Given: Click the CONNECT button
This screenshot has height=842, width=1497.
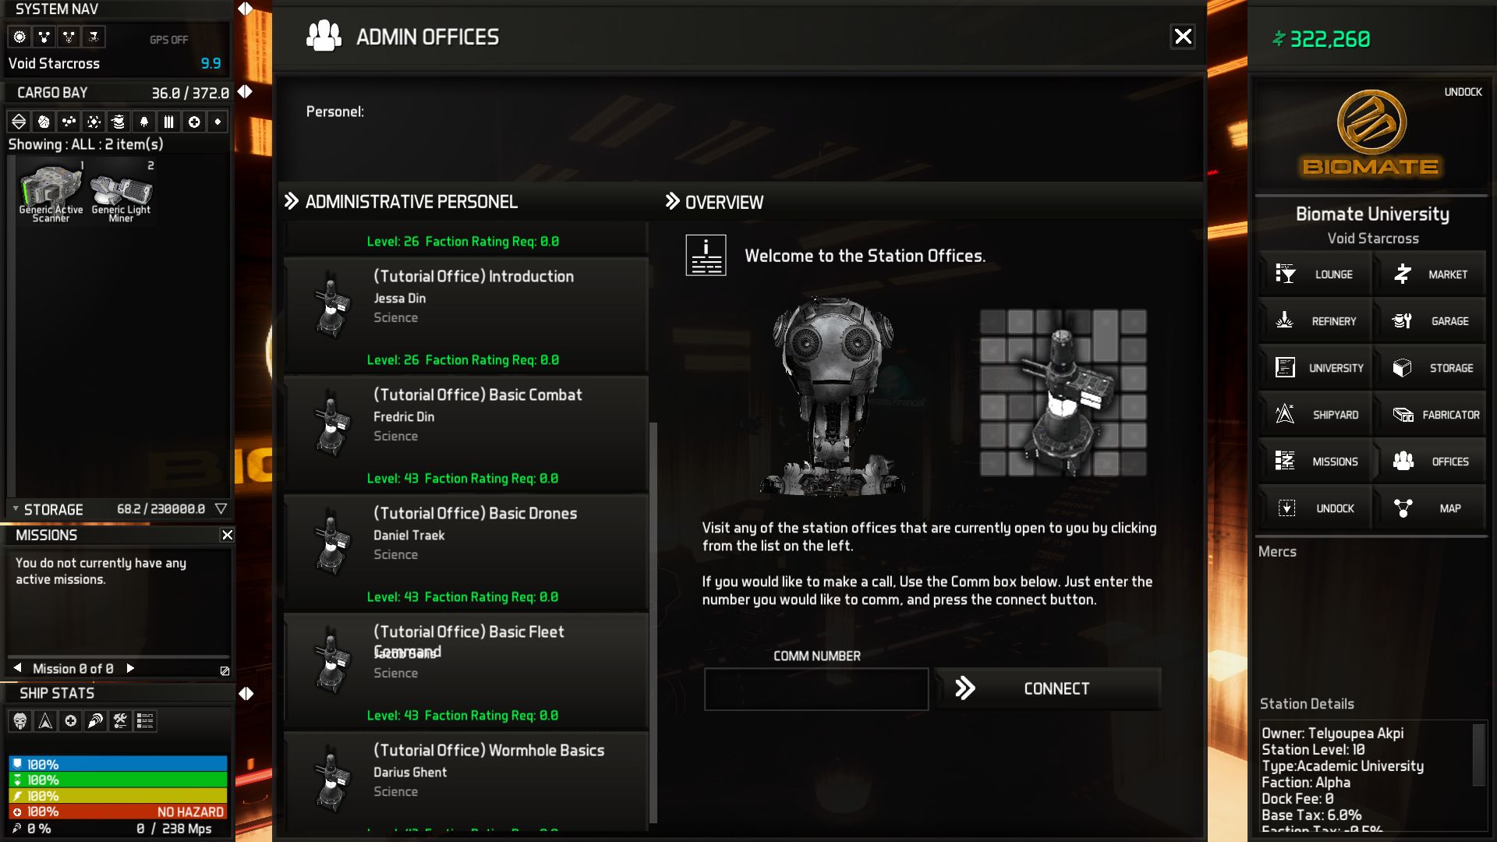Looking at the screenshot, I should (1048, 688).
